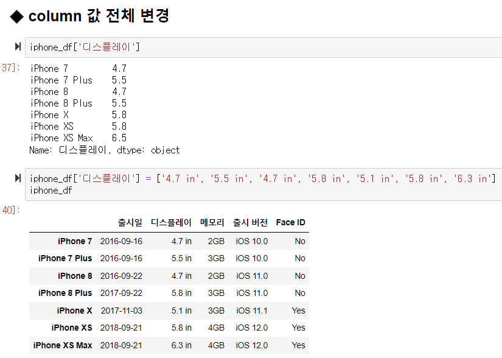Click inside the iphone_df['디스플레이'] code cell
This screenshot has width=502, height=358.
coord(263,47)
